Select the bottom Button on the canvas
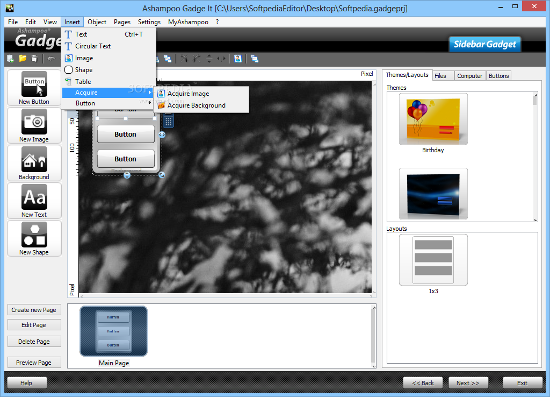Viewport: 550px width, 397px height. (126, 159)
